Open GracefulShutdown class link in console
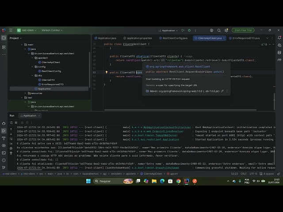 click(x=167, y=168)
